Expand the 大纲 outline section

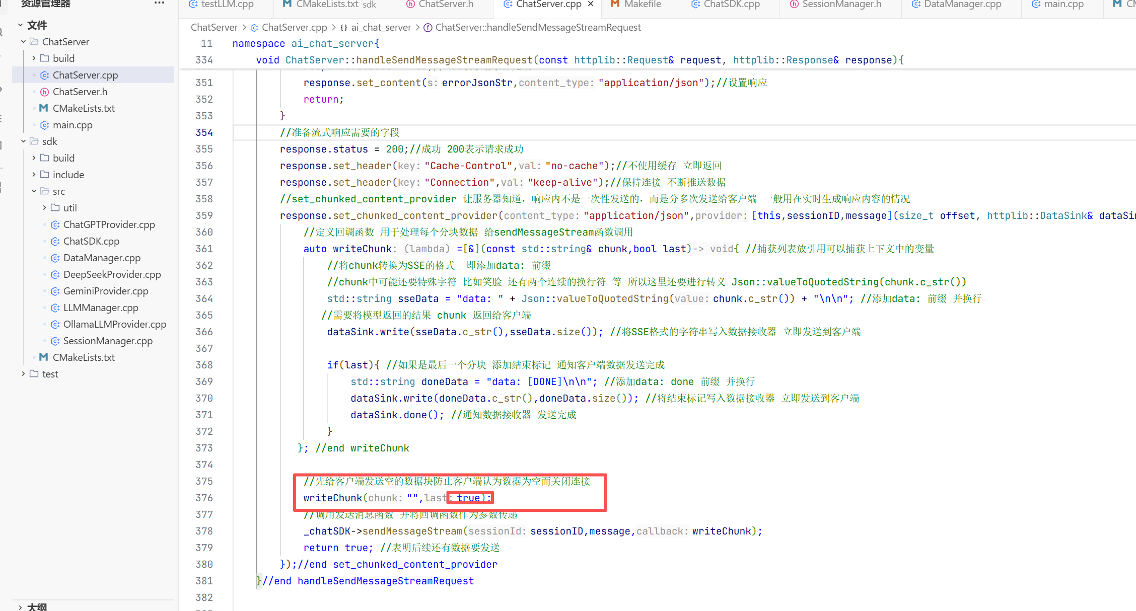coord(20,607)
